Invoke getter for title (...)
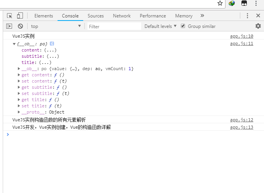This screenshot has height=193, width=264. tap(45, 62)
